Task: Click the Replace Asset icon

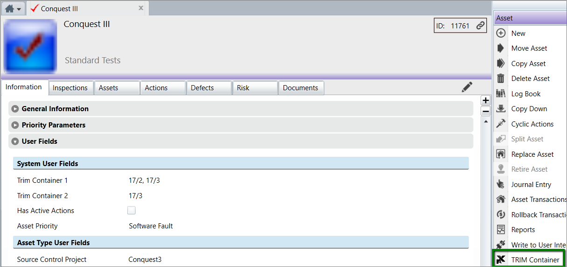Action: [501, 154]
